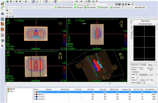158x103 pixels.
Task: Select the ECS Views vertical tab
Action: (131, 35)
